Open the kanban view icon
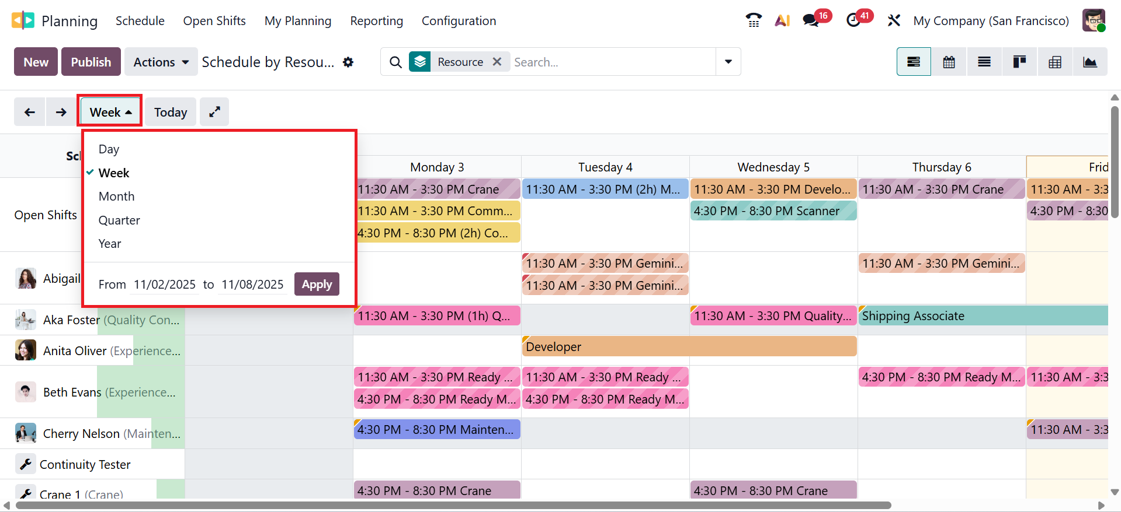Screen dimensions: 1121x512 (x=1019, y=62)
